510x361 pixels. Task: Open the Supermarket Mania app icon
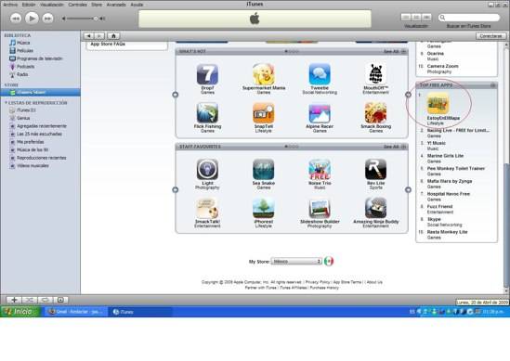[264, 74]
